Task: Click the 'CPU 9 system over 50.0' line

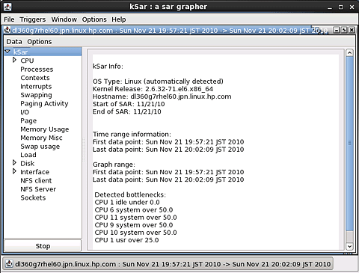Action: (134, 225)
